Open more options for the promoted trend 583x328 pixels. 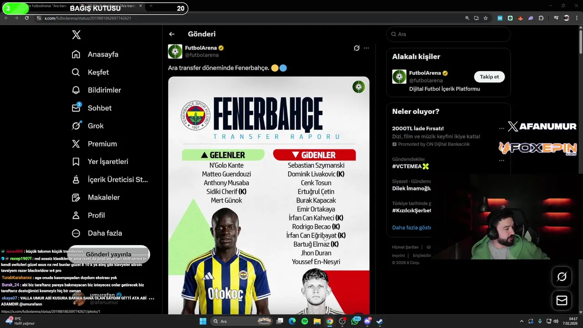click(x=501, y=128)
